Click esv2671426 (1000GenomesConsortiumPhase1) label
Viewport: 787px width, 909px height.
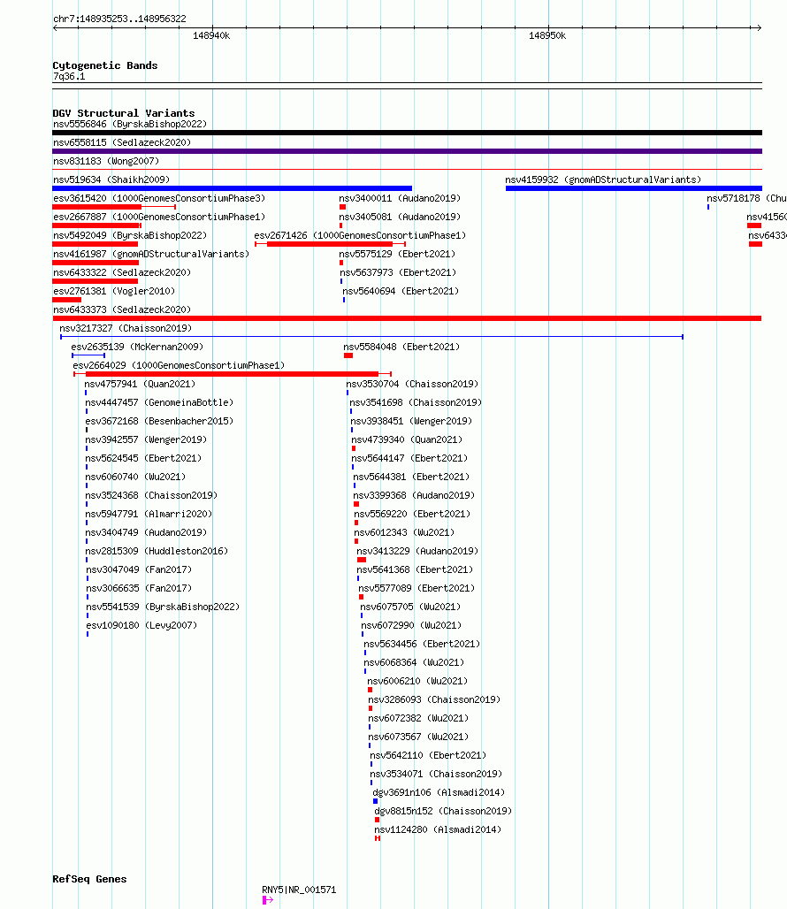tap(360, 235)
